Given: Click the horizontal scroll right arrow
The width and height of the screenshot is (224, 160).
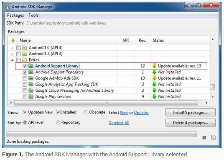Looking at the screenshot, I should pyautogui.click(x=206, y=103).
